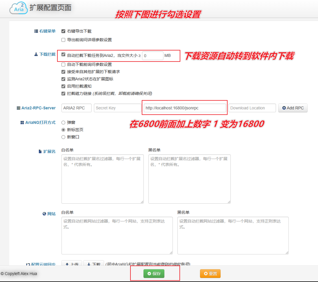318x282 pixels.
Task: Click the Add RPC button
Action: click(x=293, y=108)
